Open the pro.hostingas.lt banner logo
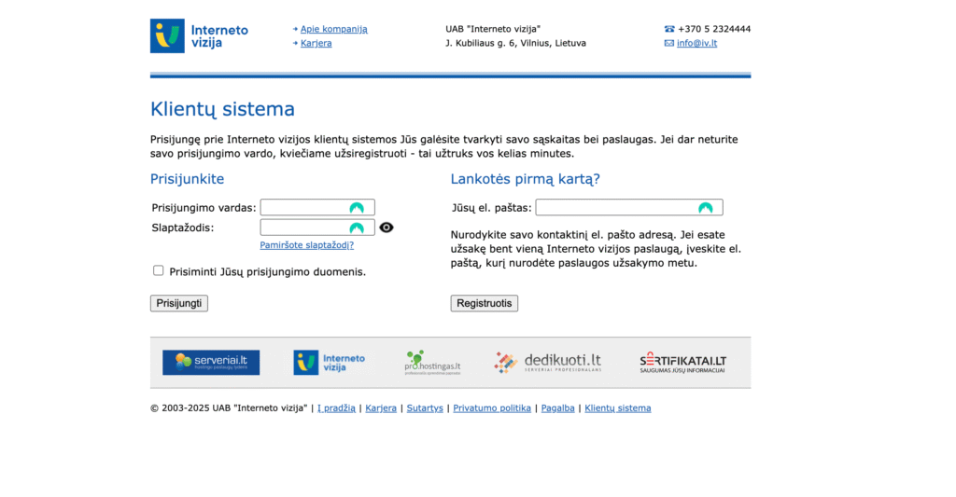 coord(432,363)
